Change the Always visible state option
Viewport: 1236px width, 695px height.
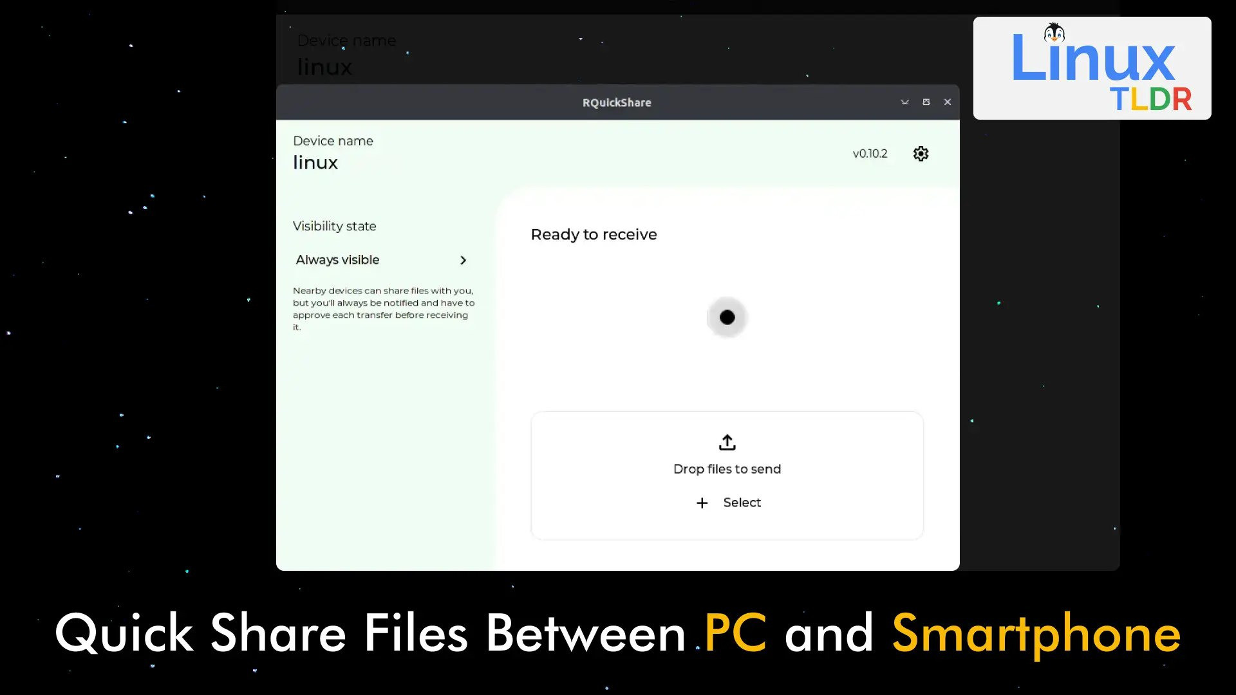click(338, 260)
